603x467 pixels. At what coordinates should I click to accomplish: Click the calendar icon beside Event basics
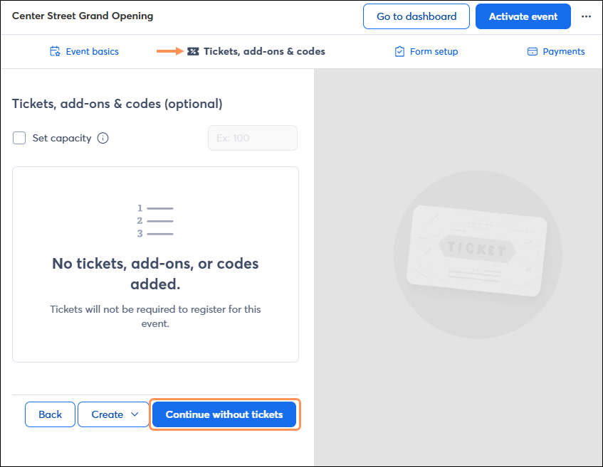tap(55, 51)
